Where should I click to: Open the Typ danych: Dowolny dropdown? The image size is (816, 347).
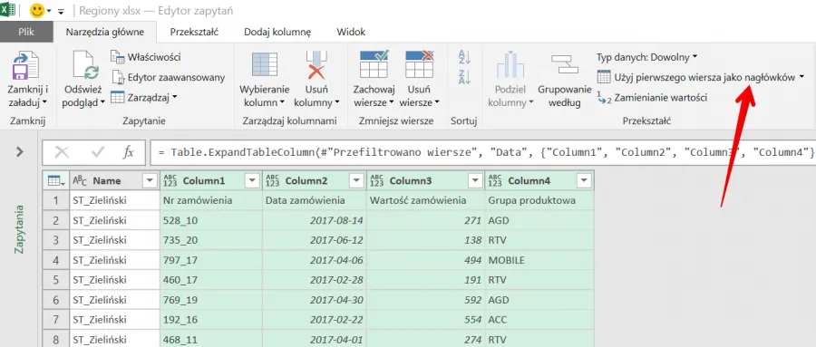(646, 57)
